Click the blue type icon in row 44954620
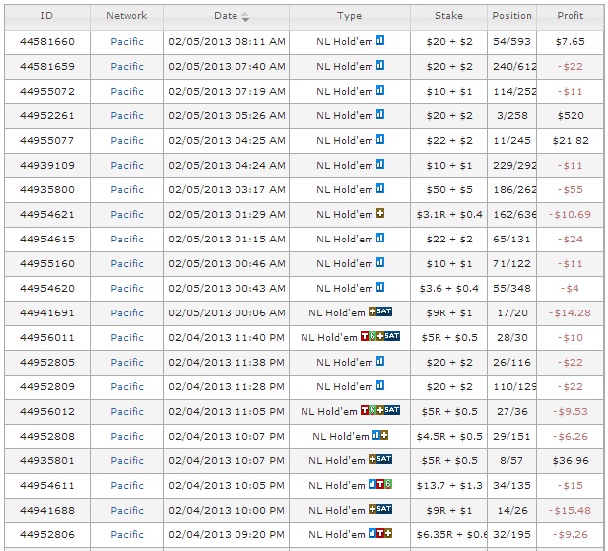Screen dimensions: 608x551 (x=380, y=287)
